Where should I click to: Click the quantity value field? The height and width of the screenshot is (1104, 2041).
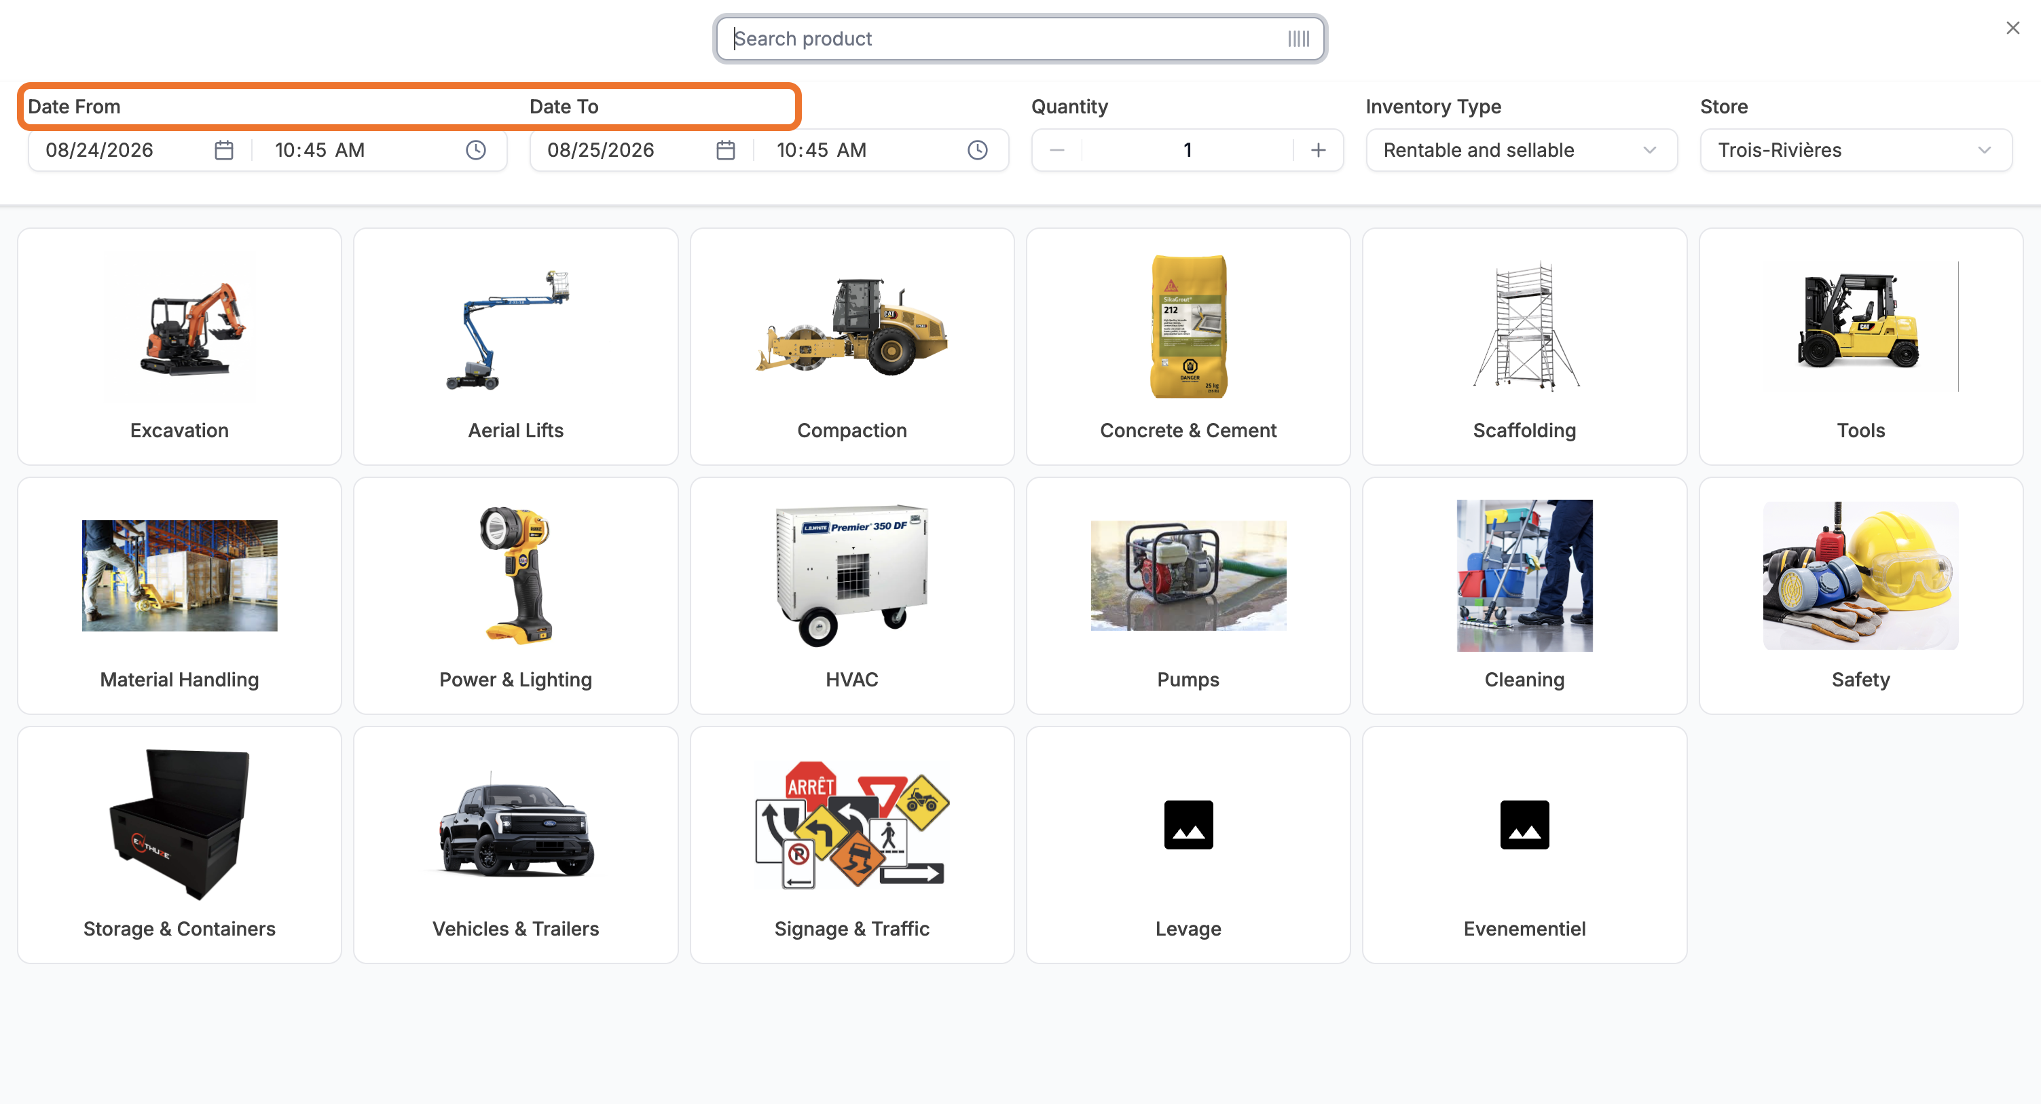tap(1187, 150)
